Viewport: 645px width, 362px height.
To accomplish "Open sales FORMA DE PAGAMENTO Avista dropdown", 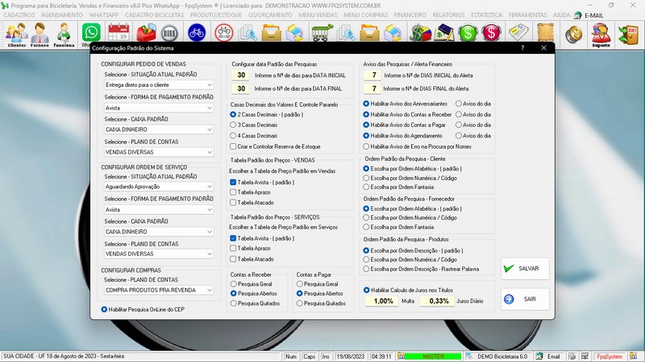I will pyautogui.click(x=159, y=108).
